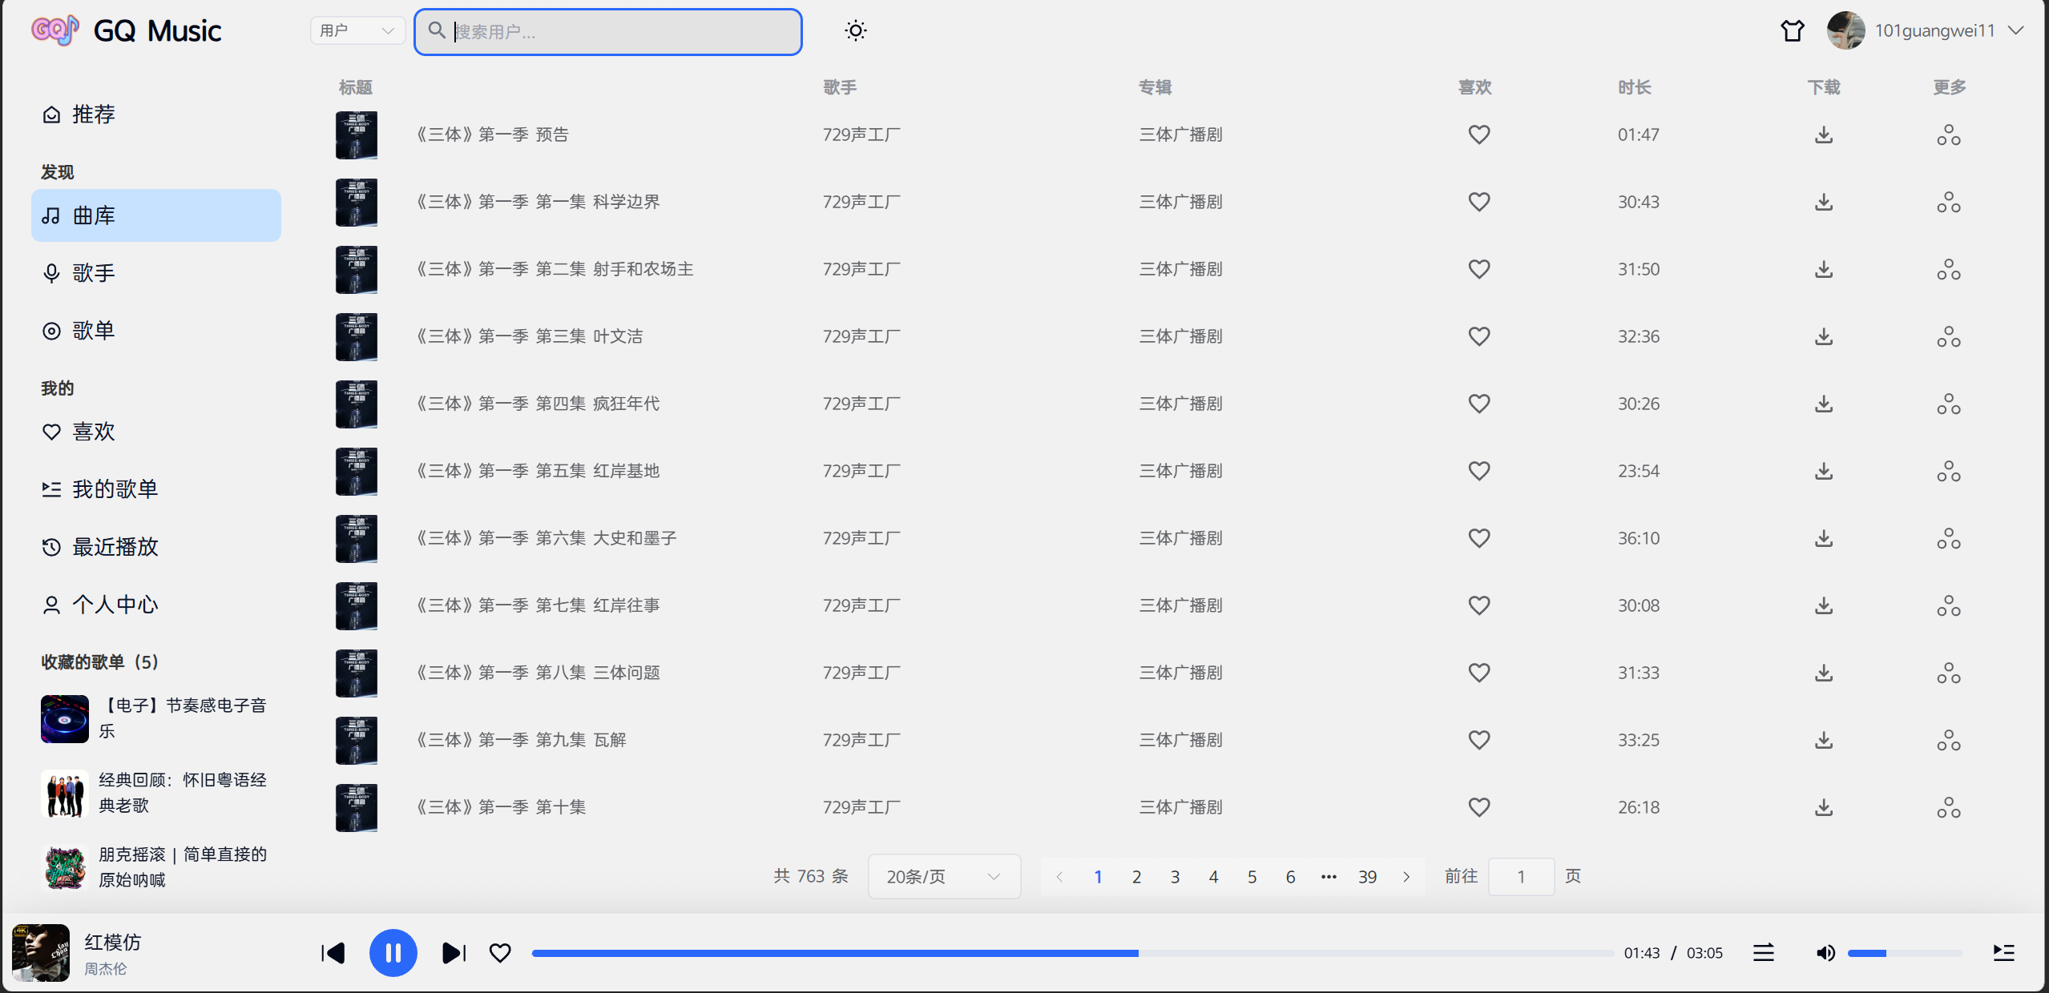Go back to previous track
Image resolution: width=2049 pixels, height=993 pixels.
pyautogui.click(x=333, y=952)
